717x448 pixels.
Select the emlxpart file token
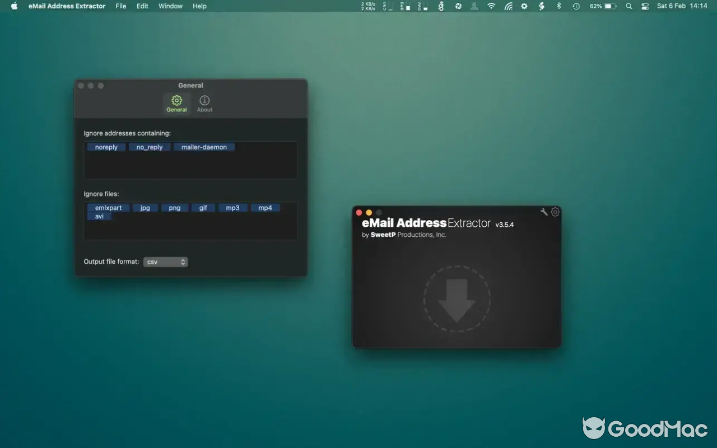108,208
